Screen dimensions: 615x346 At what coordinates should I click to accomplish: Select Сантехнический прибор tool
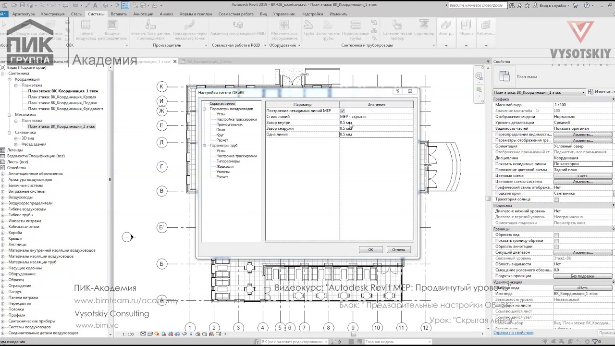[x=397, y=30]
